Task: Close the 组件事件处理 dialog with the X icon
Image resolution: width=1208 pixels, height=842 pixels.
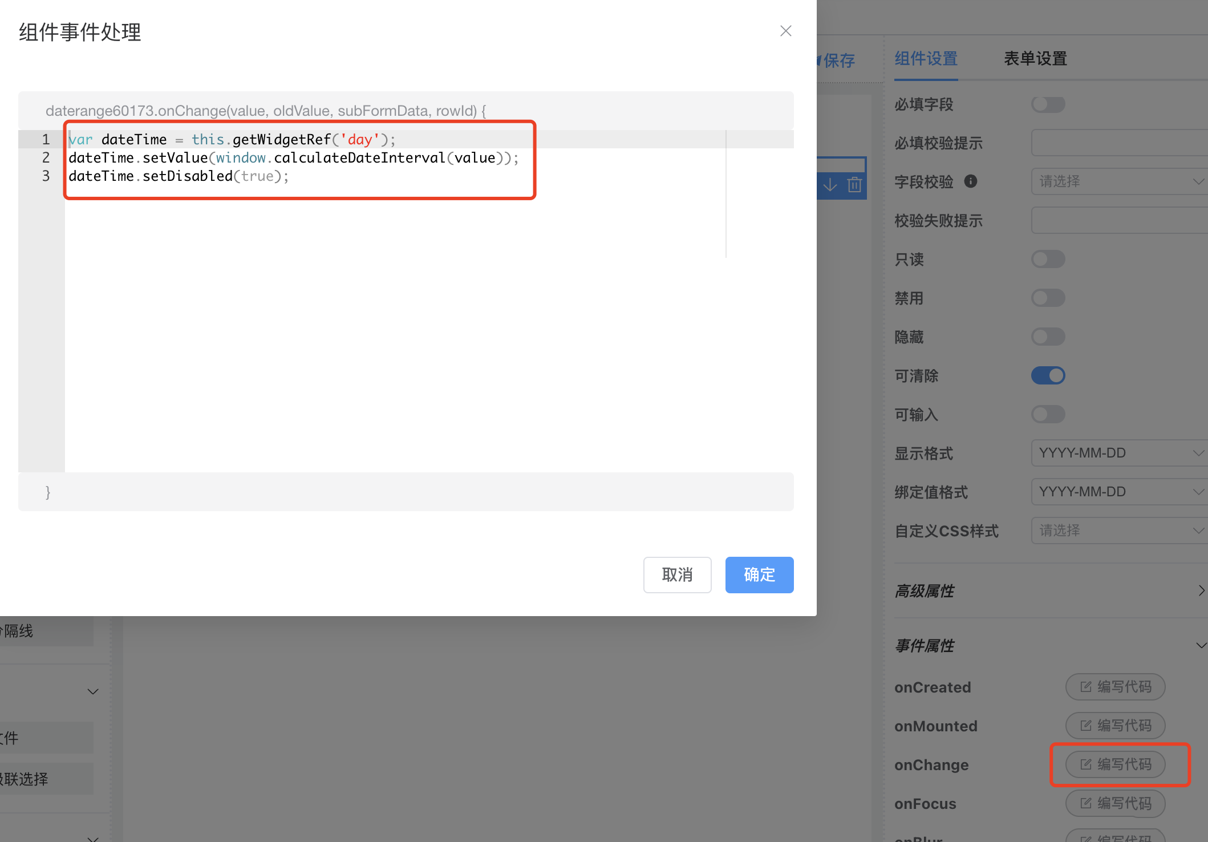Action: [x=785, y=31]
